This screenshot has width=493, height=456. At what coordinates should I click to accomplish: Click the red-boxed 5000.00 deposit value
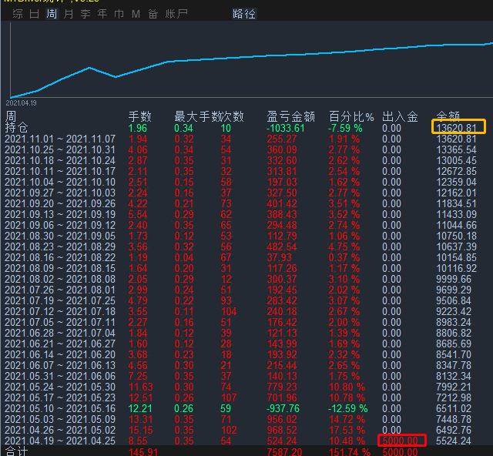(x=401, y=441)
